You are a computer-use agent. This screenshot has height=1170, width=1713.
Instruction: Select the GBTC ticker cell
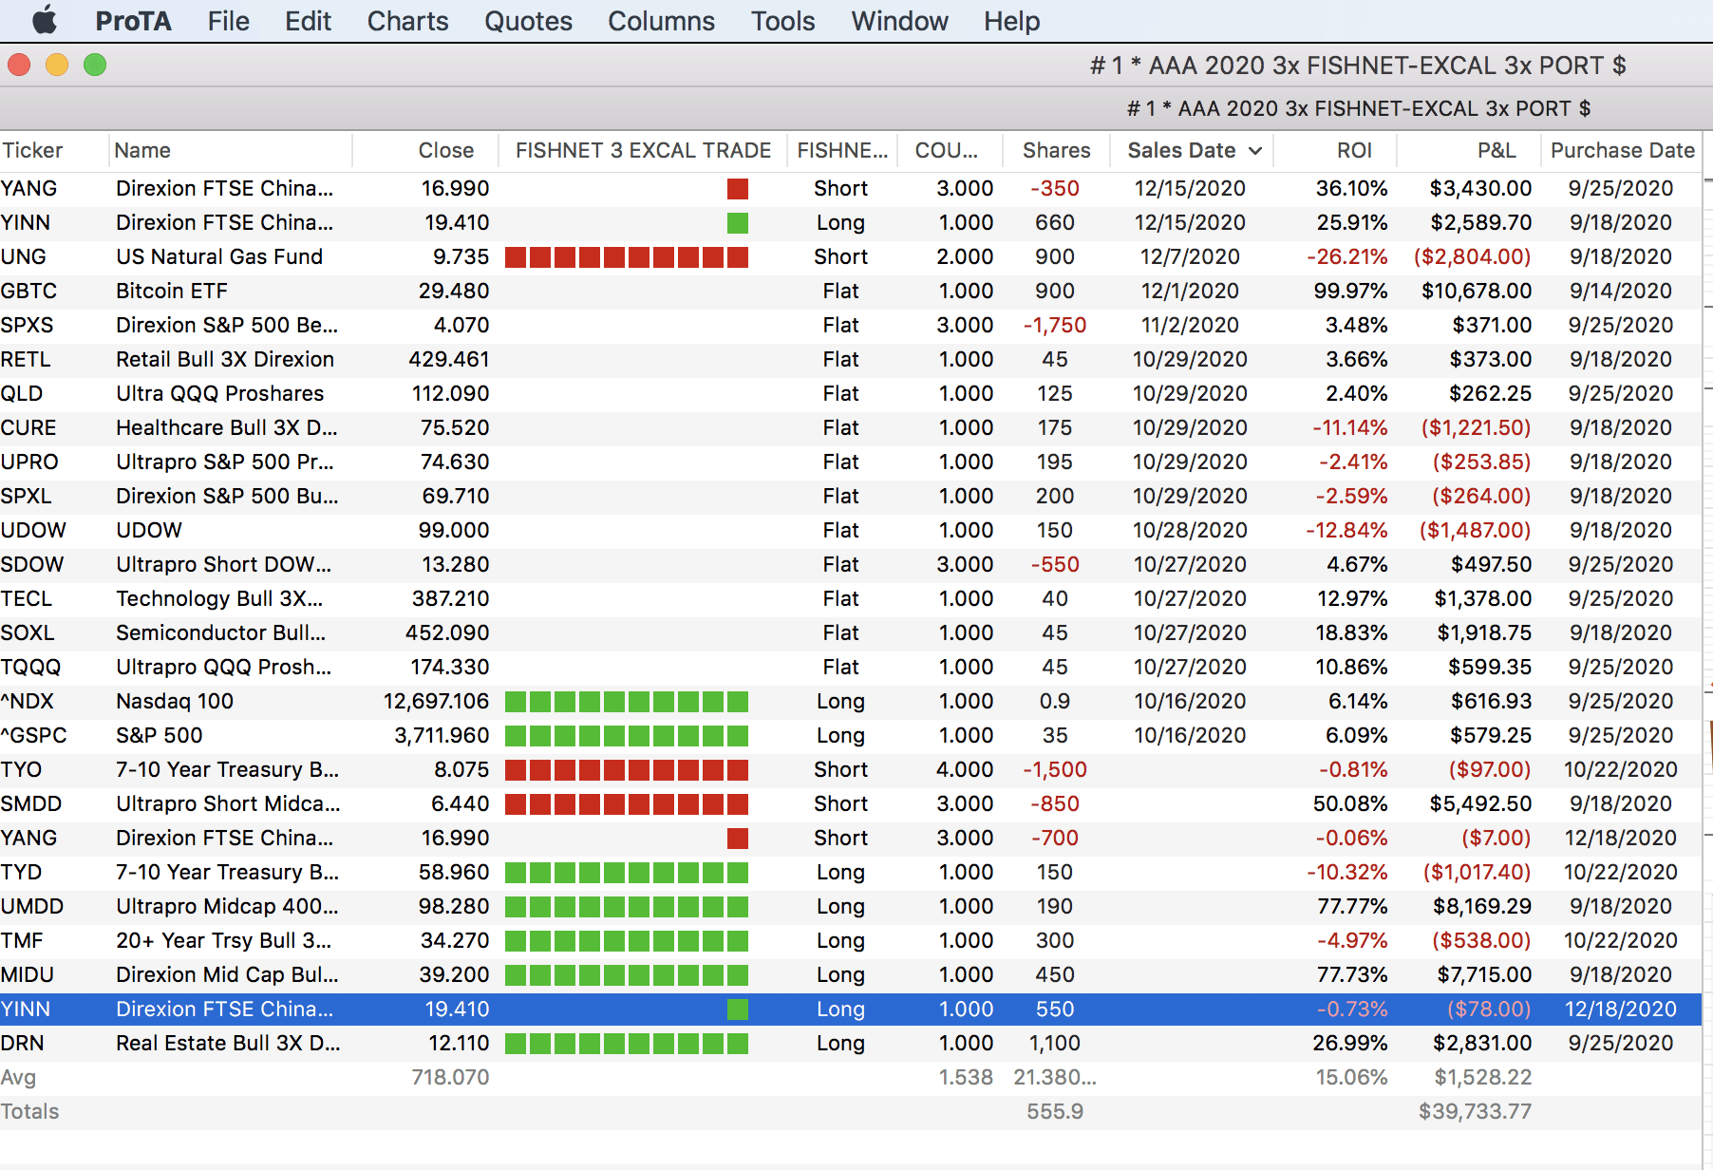[x=28, y=291]
